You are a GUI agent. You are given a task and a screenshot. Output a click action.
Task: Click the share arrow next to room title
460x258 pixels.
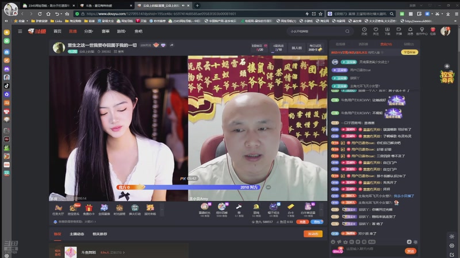[171, 45]
